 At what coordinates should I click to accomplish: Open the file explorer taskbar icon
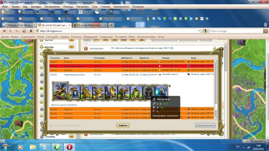(x=33, y=147)
